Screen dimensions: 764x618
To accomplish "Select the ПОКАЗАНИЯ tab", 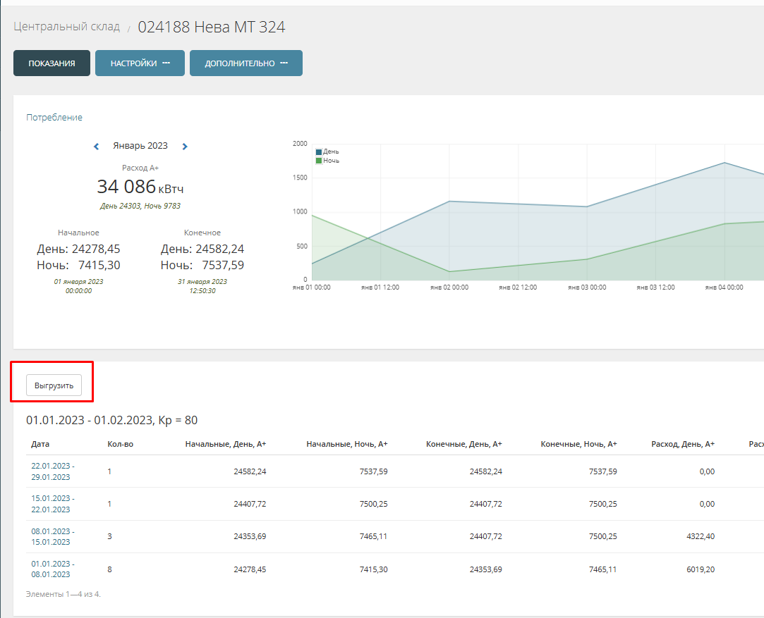I will (51, 63).
